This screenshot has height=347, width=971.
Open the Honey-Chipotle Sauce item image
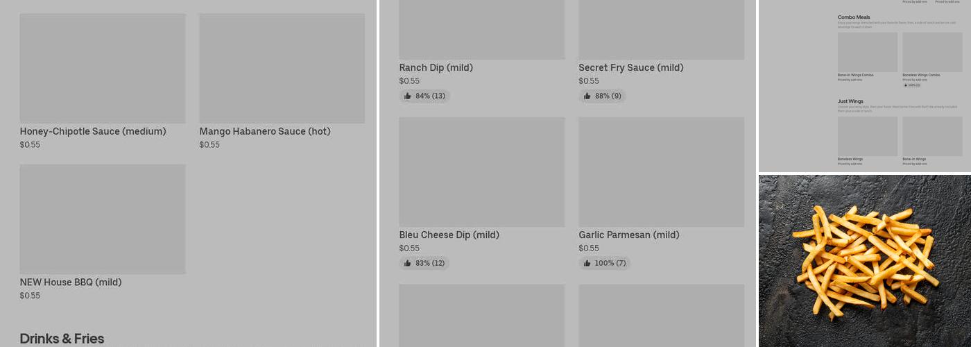coord(103,68)
